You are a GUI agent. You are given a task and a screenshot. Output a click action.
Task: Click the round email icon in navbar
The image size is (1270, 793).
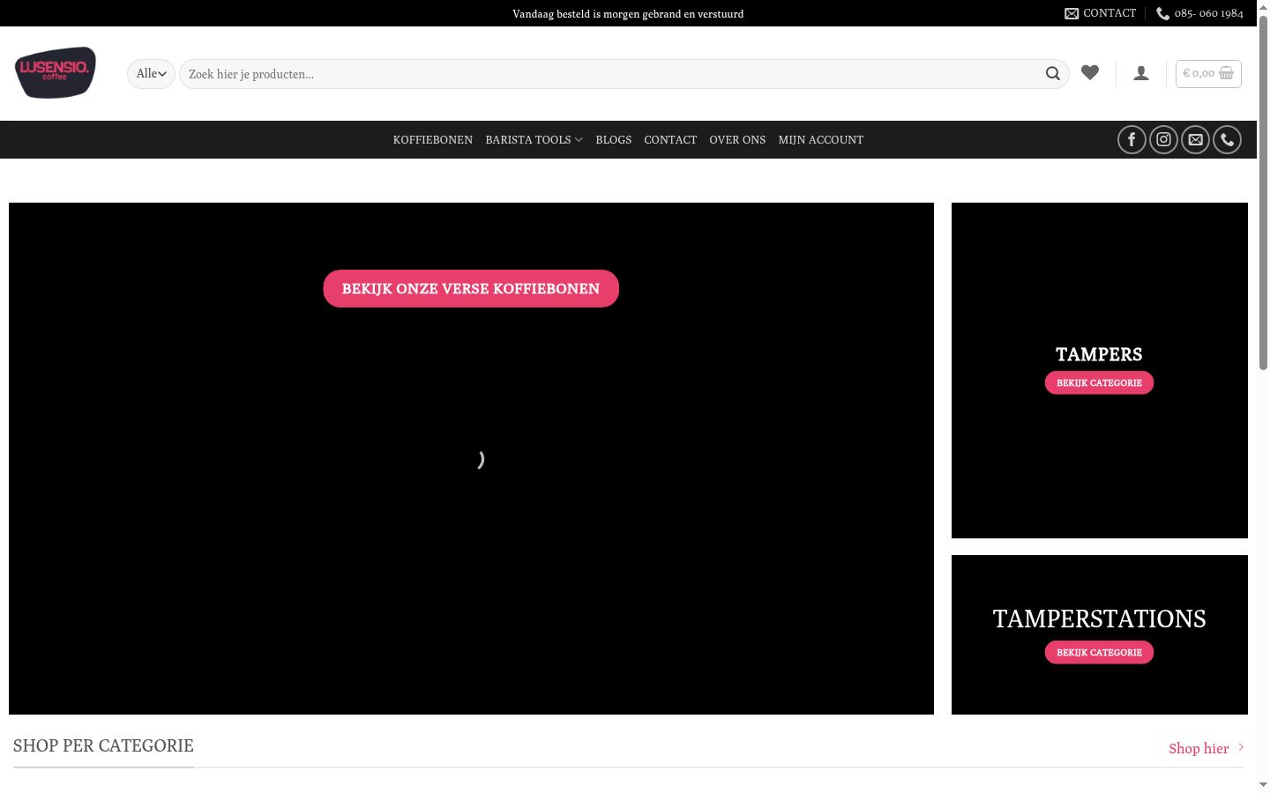click(x=1195, y=139)
